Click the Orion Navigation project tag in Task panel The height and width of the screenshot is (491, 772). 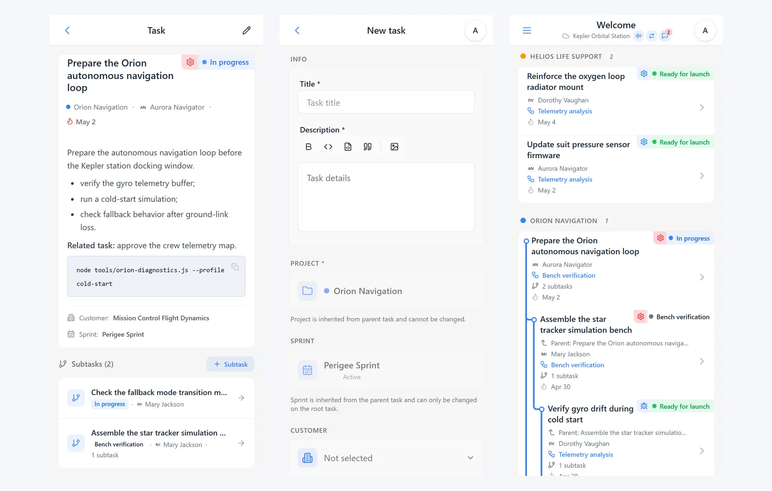coord(97,107)
